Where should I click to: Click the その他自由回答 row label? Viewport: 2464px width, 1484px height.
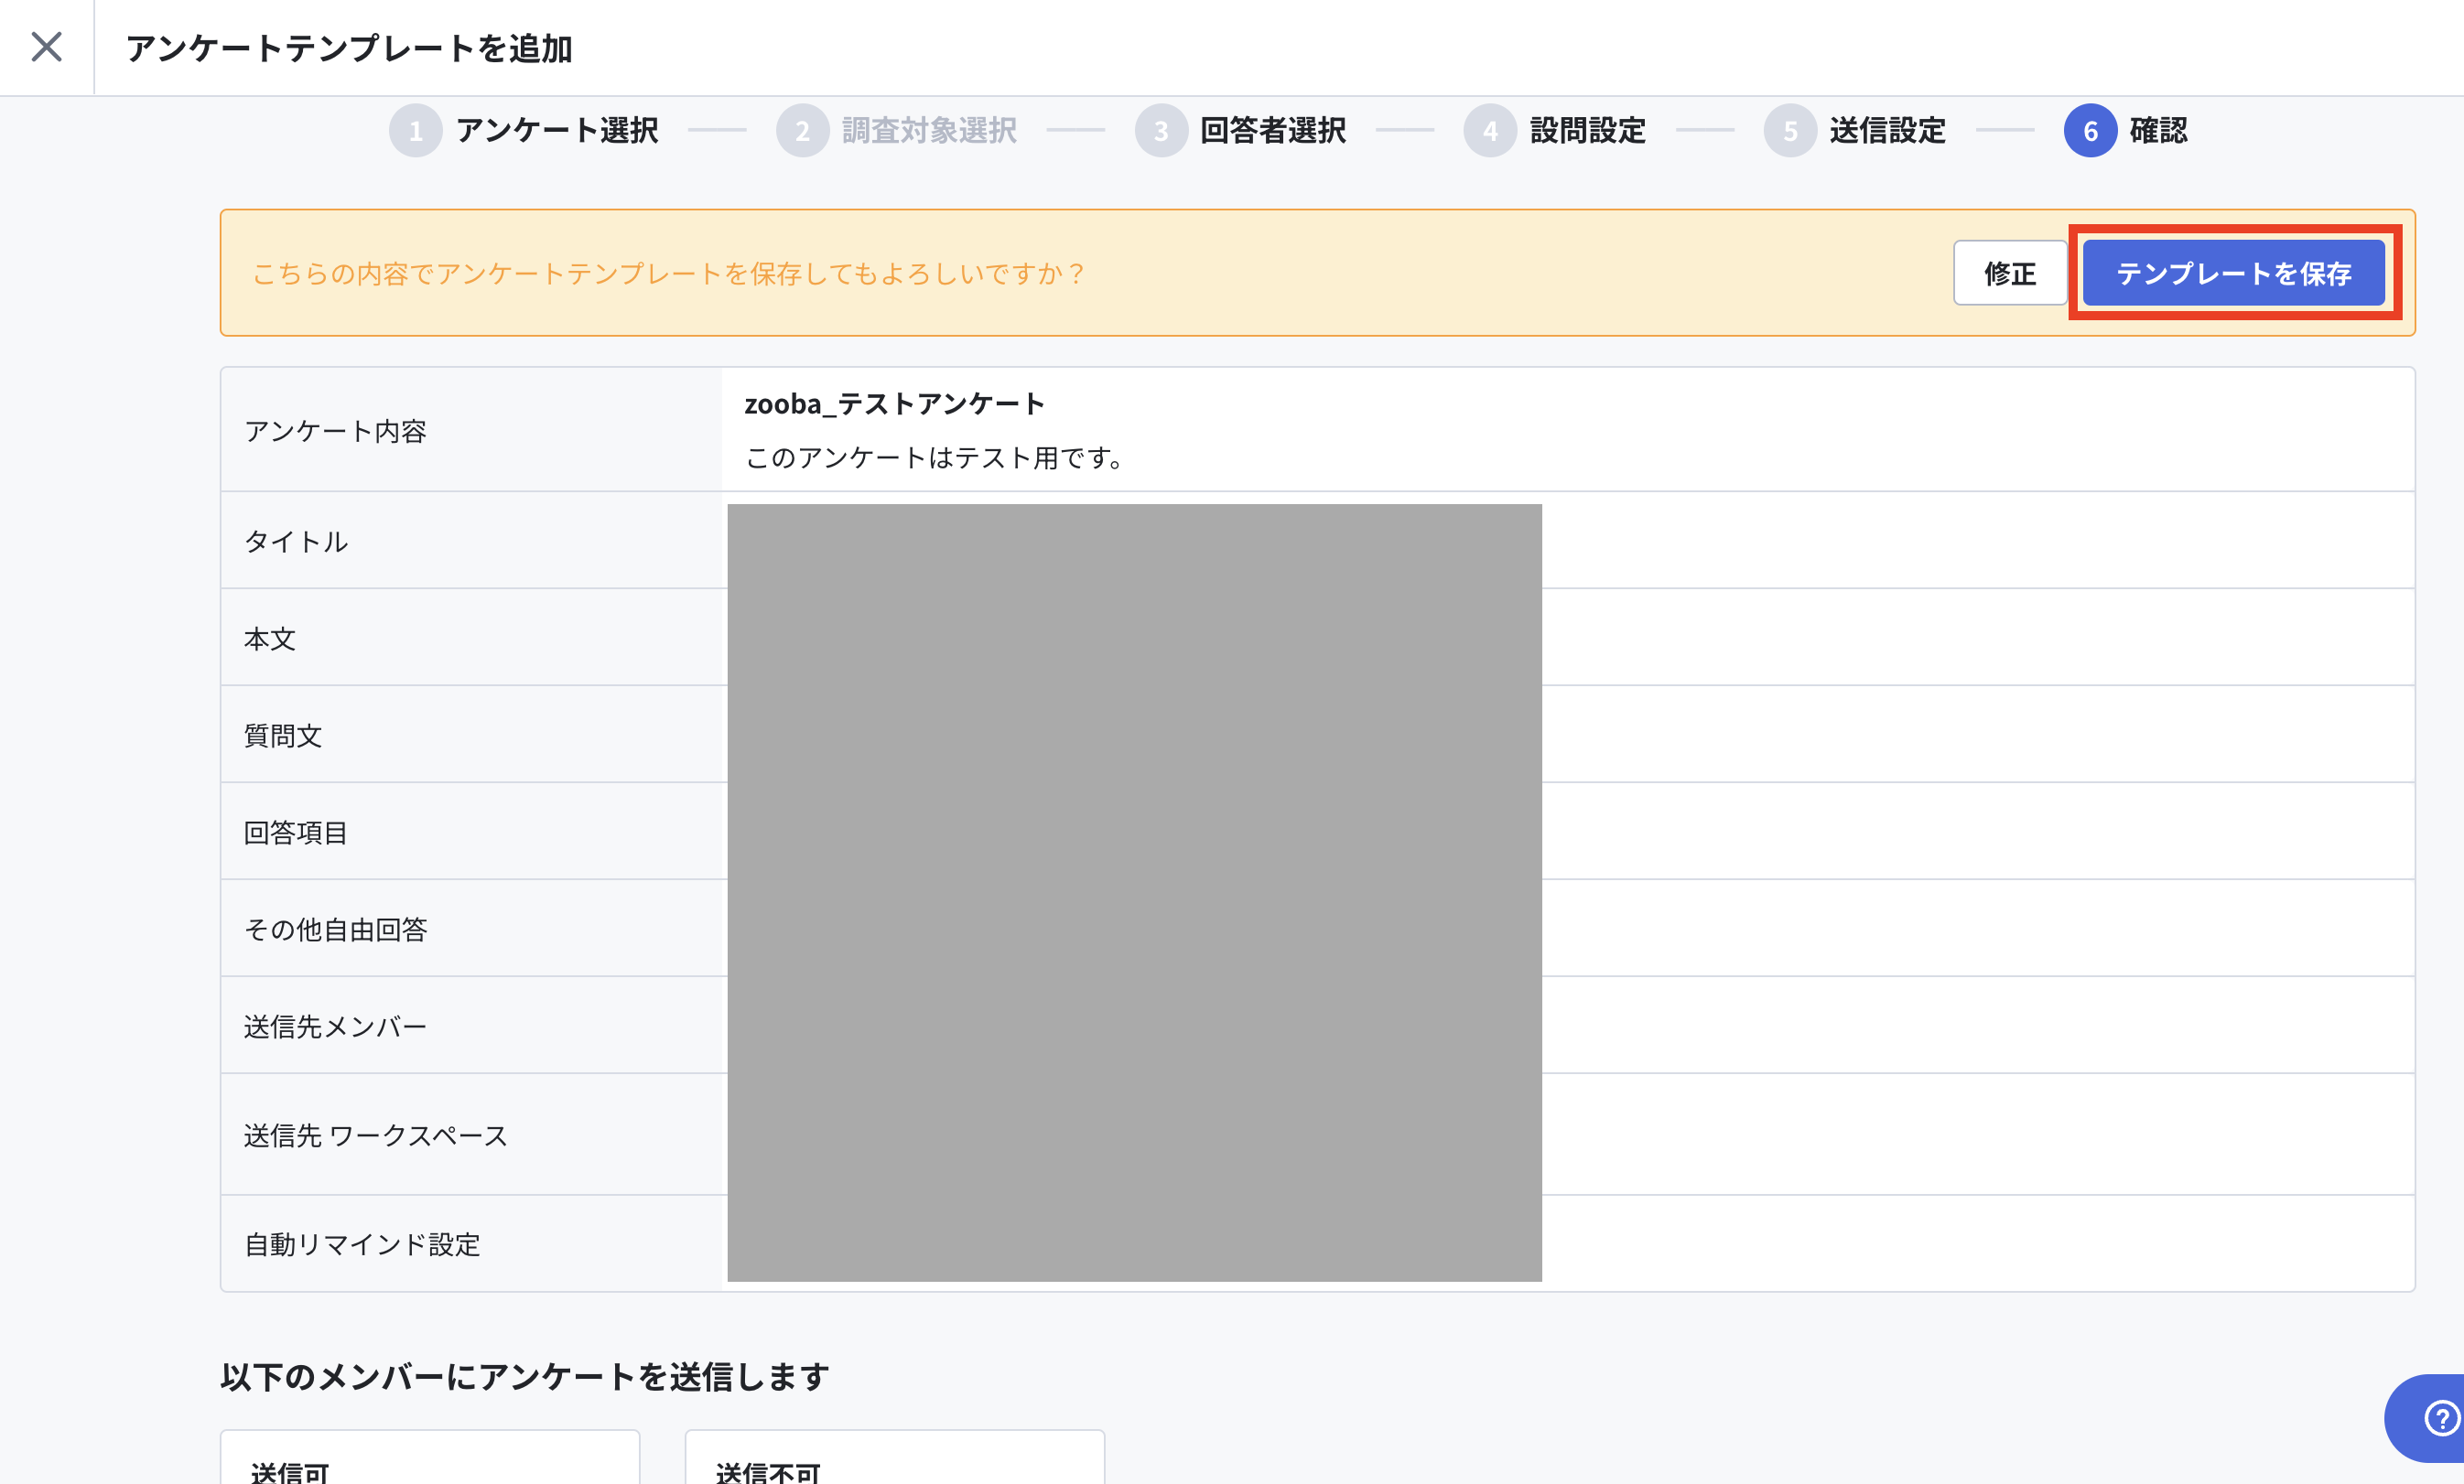(x=335, y=929)
